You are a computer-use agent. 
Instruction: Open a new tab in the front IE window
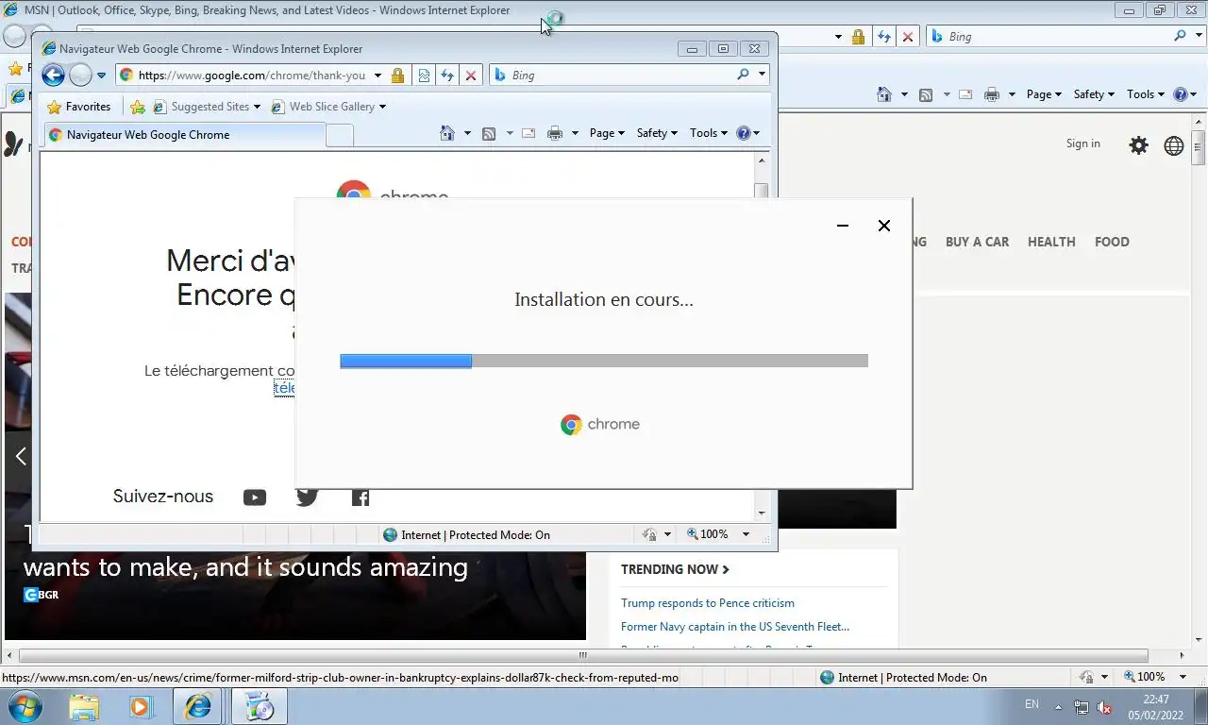click(340, 136)
